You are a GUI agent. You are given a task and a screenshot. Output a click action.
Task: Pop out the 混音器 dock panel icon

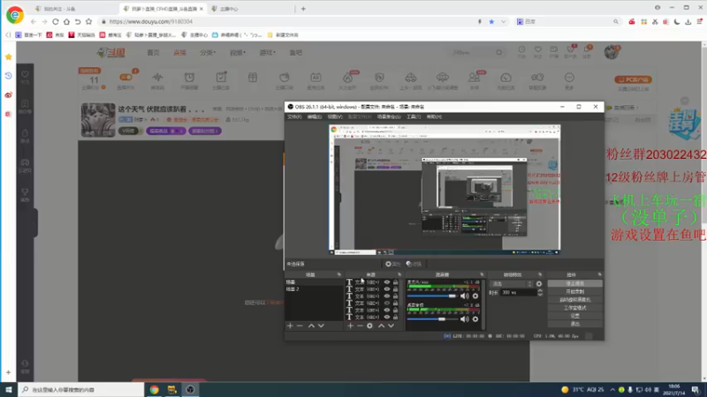pos(482,274)
